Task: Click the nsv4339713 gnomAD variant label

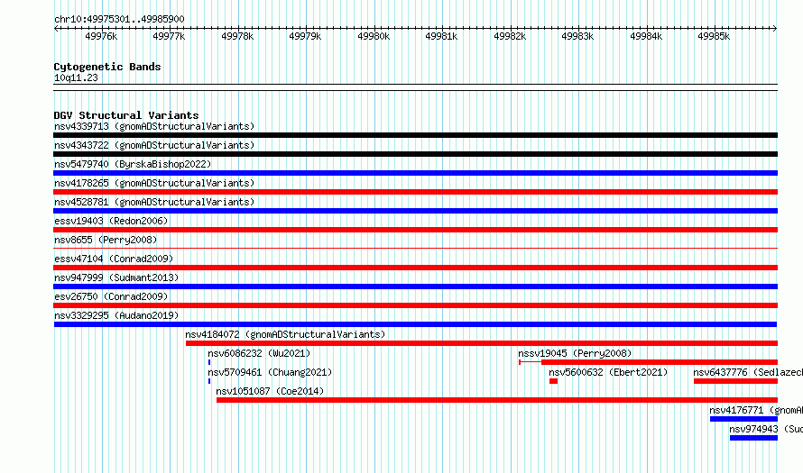Action: click(154, 126)
